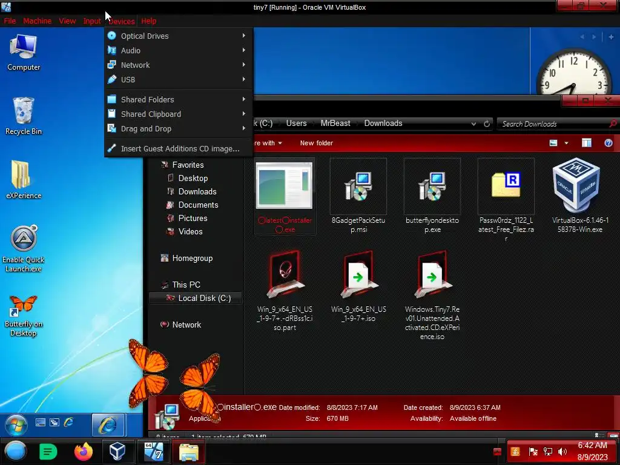
Task: Open the view options dropdown arrow
Action: click(566, 143)
